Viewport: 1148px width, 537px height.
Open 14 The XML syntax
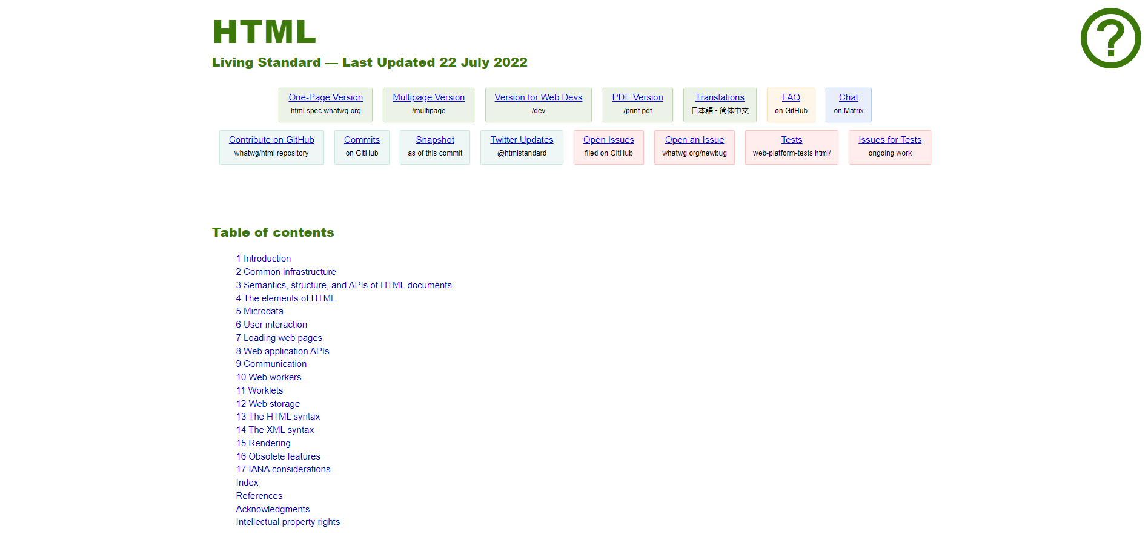click(274, 430)
